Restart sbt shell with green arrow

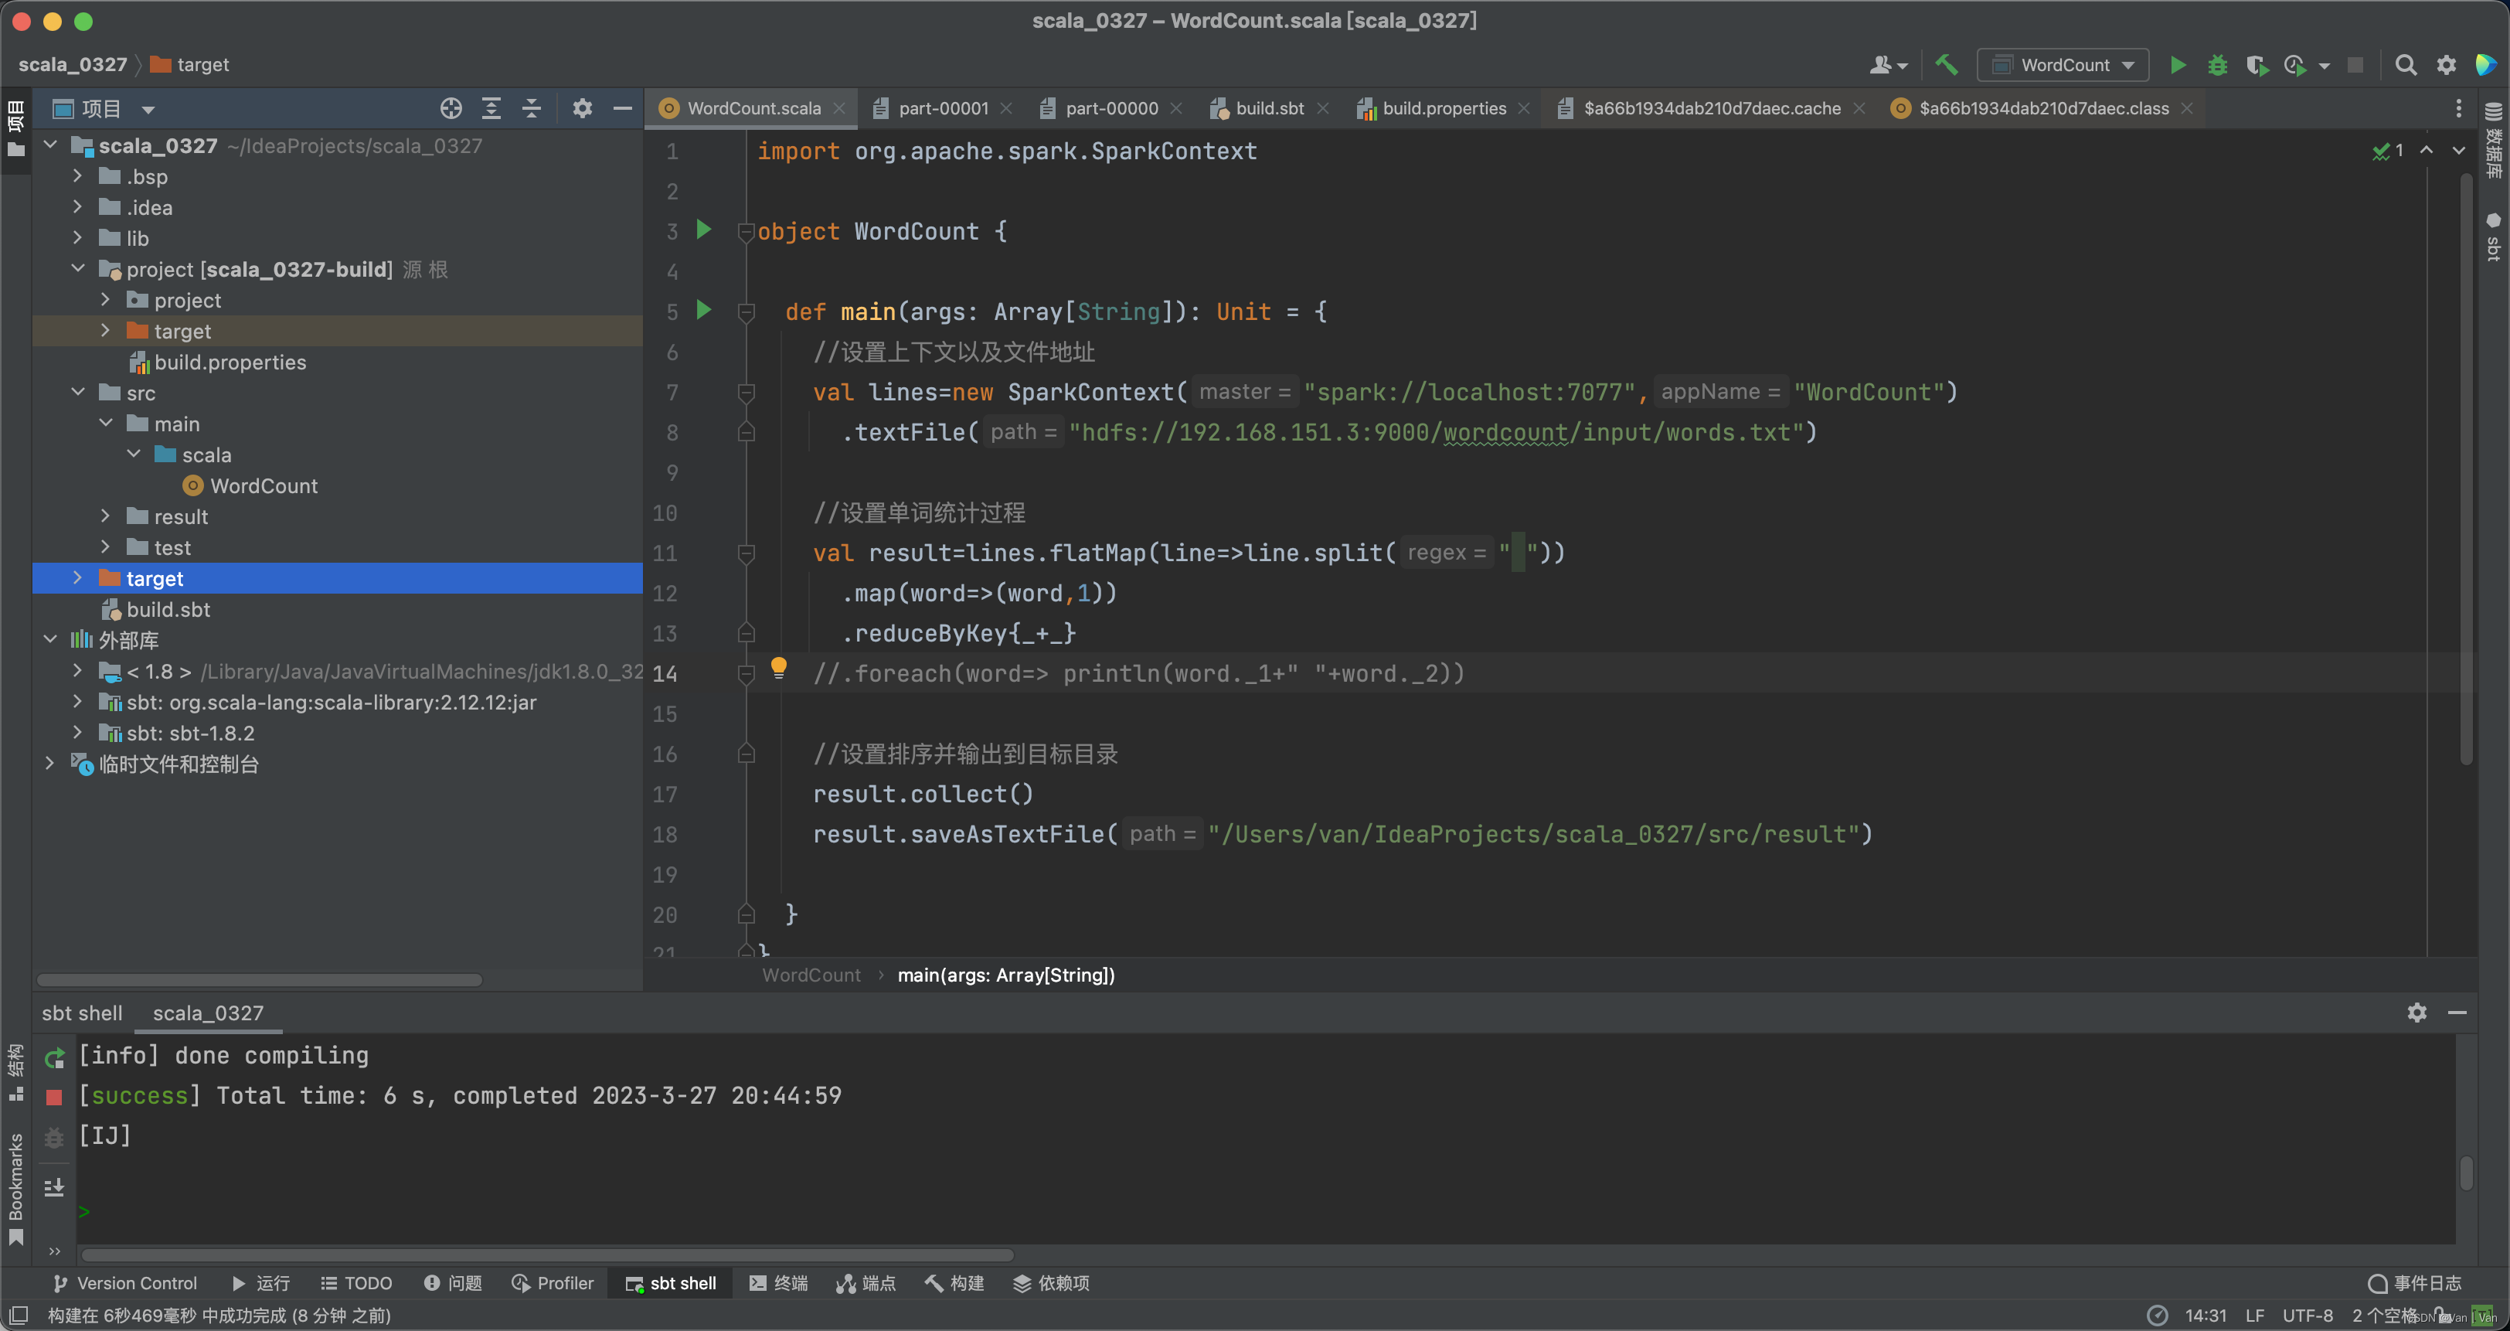pos(55,1057)
